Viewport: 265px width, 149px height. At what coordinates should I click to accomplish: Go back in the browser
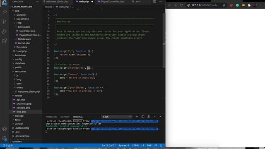point(169,5)
